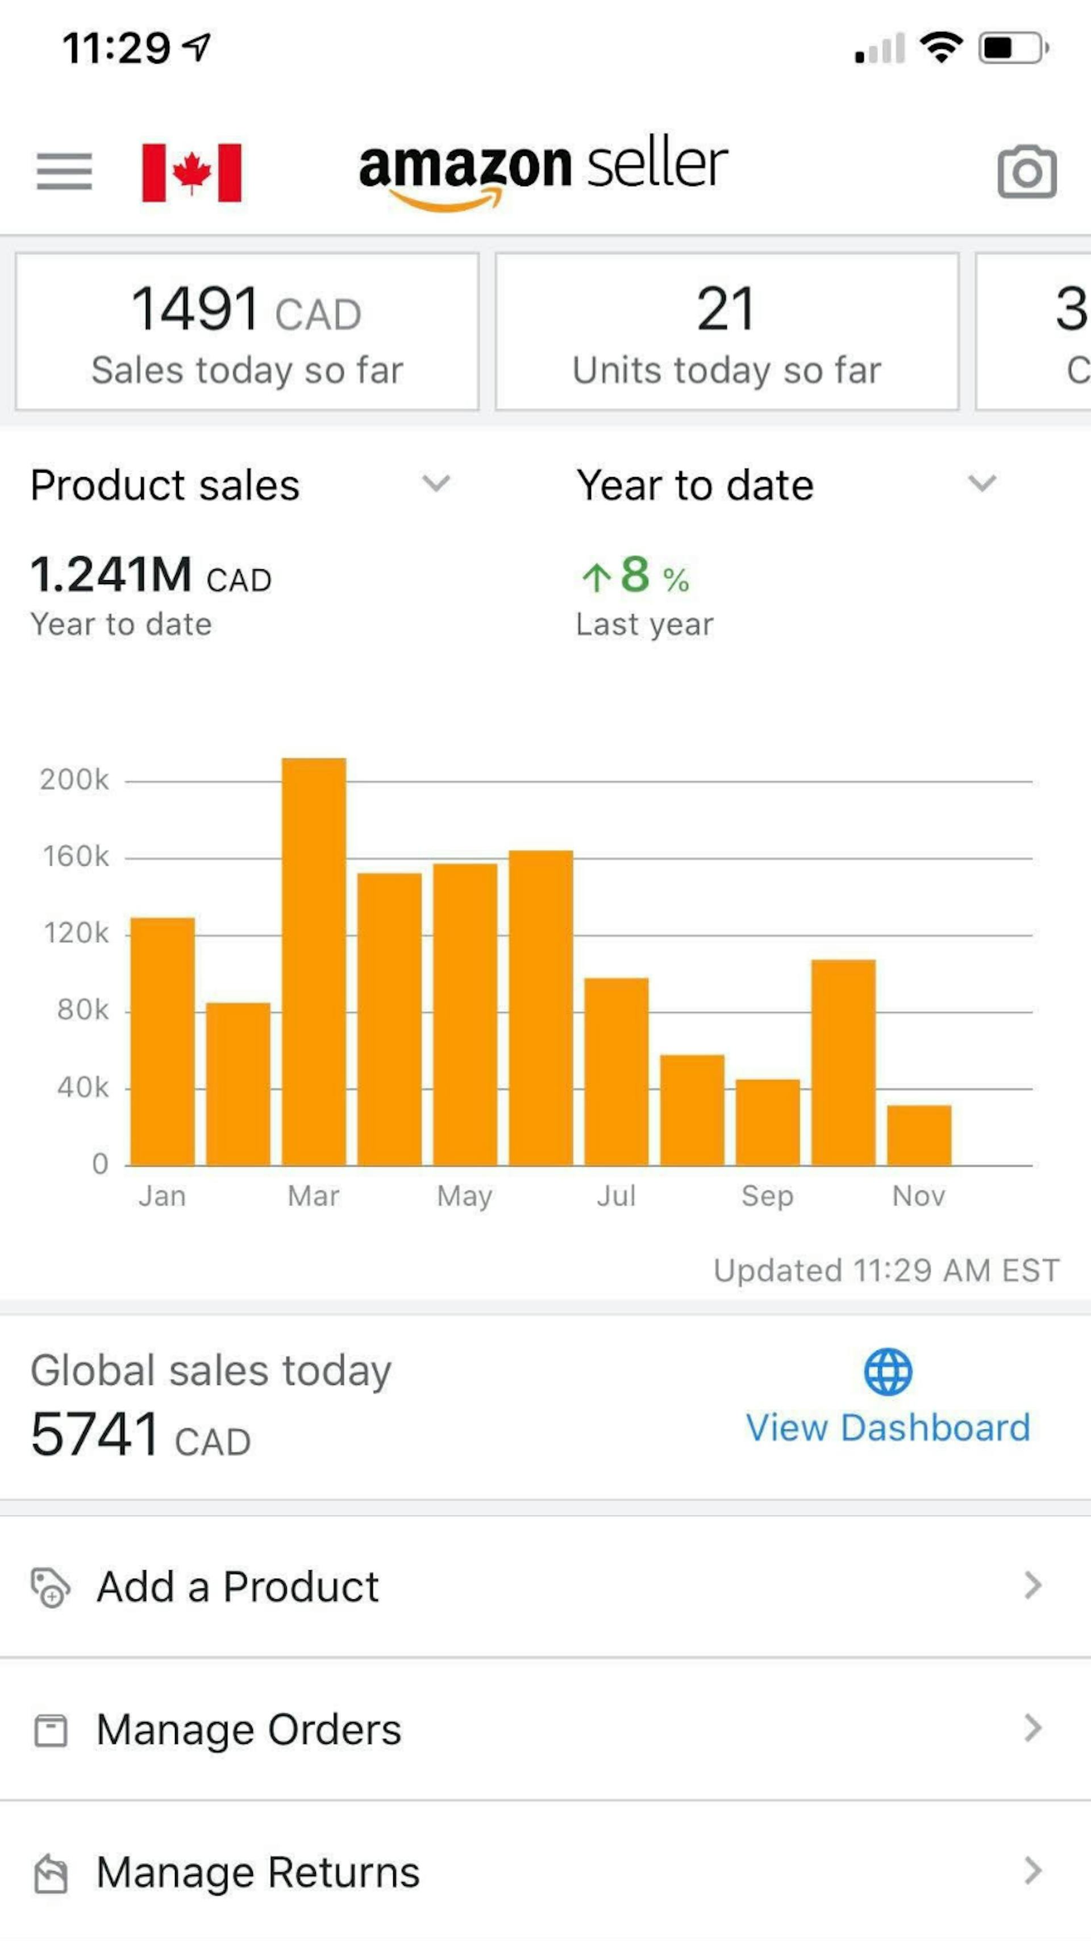Expand the Year to date dropdown
Viewport: 1091px width, 1941px height.
click(x=981, y=483)
